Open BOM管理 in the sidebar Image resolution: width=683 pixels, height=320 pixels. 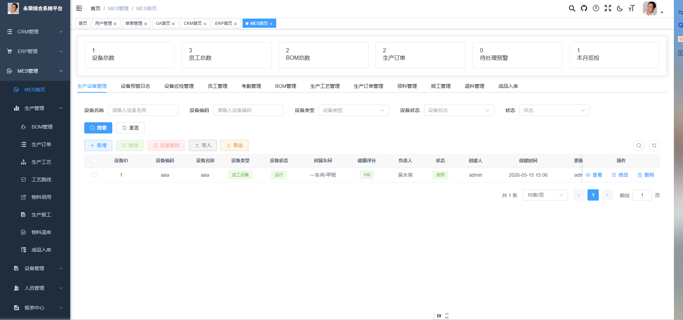pos(35,127)
